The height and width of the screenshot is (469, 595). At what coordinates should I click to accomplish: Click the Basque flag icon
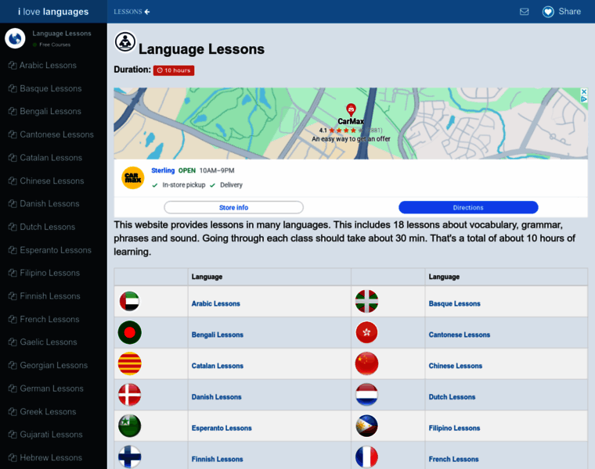[366, 301]
